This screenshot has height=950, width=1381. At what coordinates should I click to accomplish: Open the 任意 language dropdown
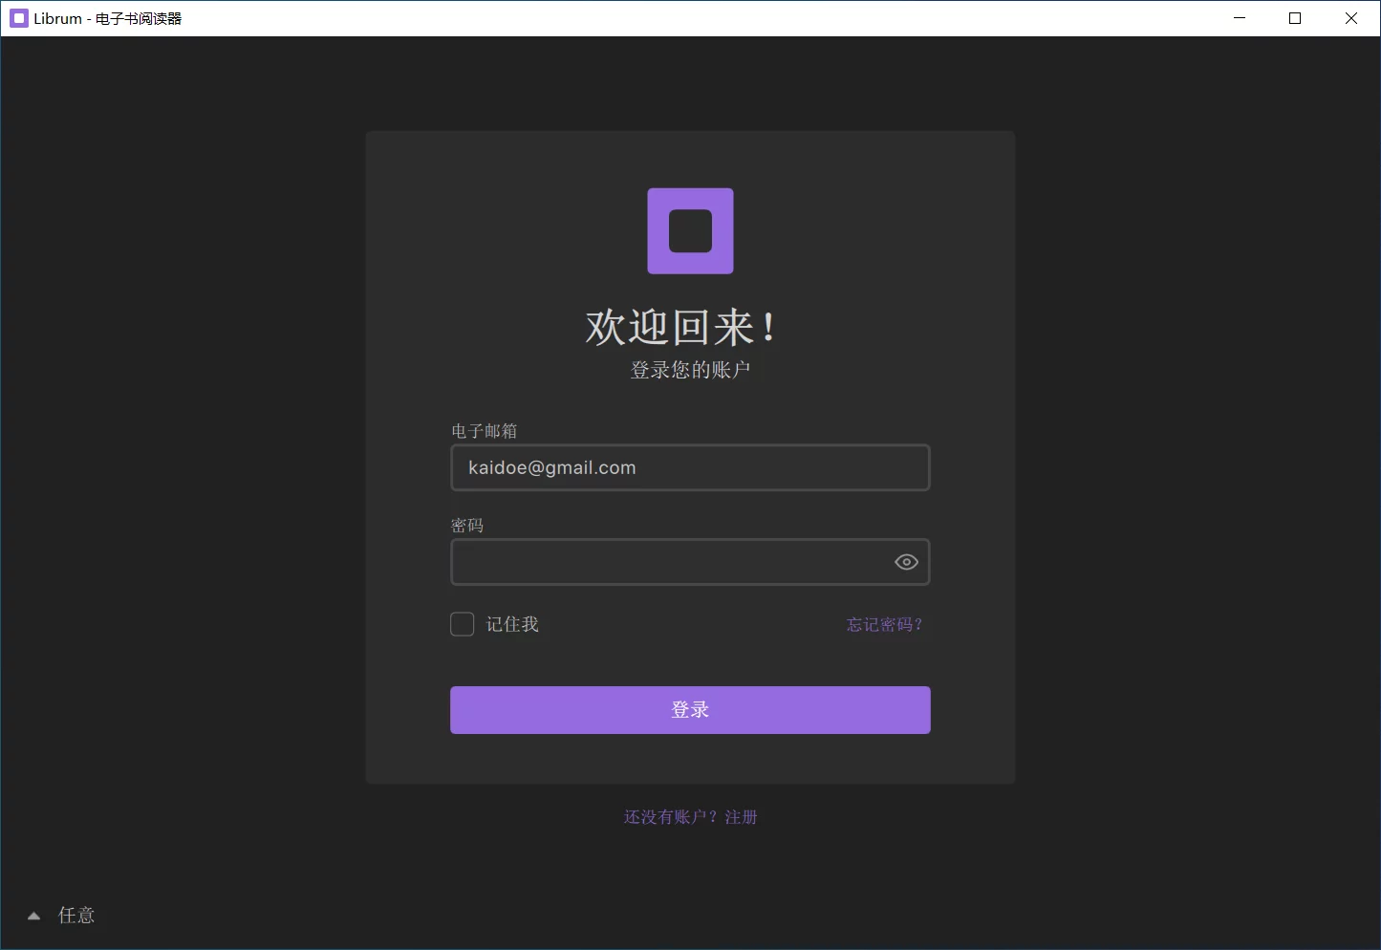coord(76,916)
